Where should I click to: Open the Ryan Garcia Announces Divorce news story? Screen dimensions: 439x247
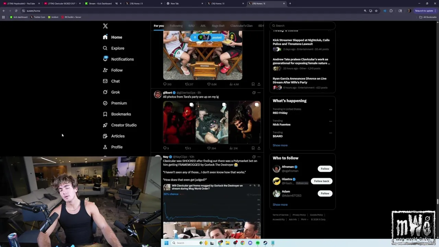[x=299, y=80]
